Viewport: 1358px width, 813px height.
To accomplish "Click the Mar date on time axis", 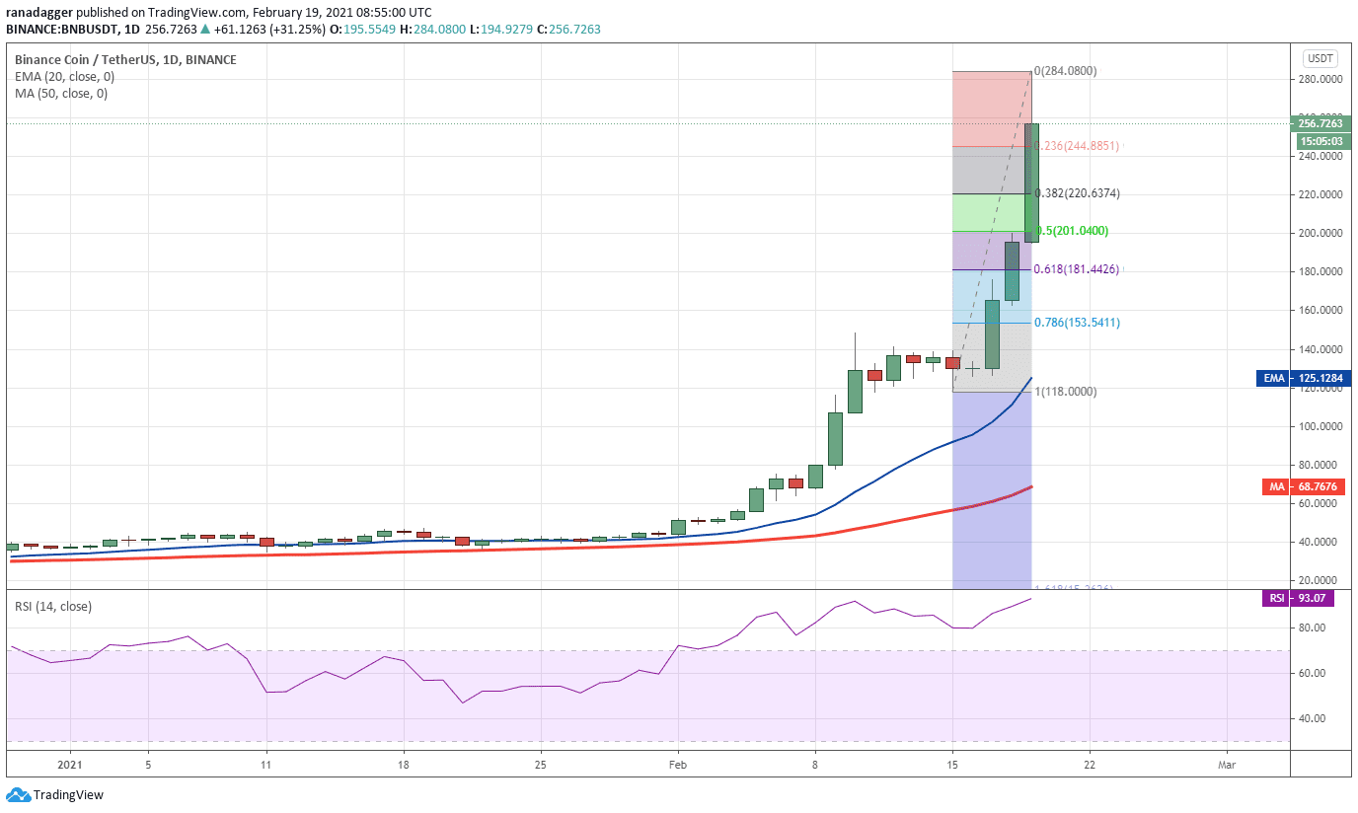I will [1227, 765].
